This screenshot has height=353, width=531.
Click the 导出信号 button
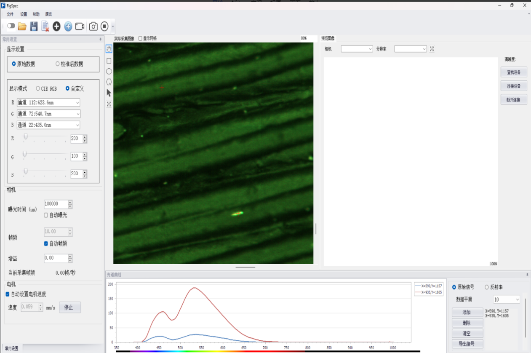(467, 344)
